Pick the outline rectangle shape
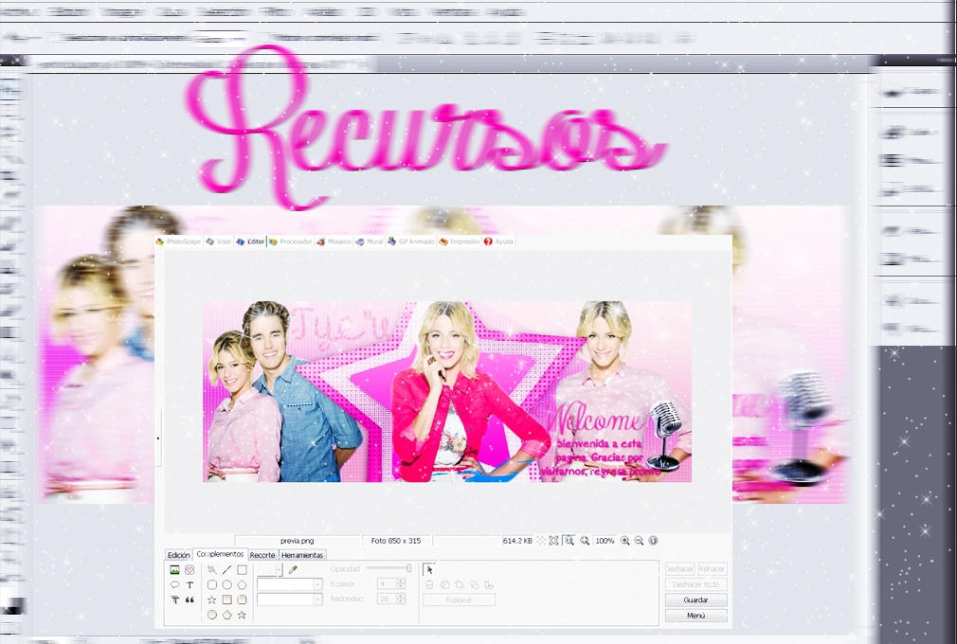This screenshot has width=957, height=644. [242, 569]
